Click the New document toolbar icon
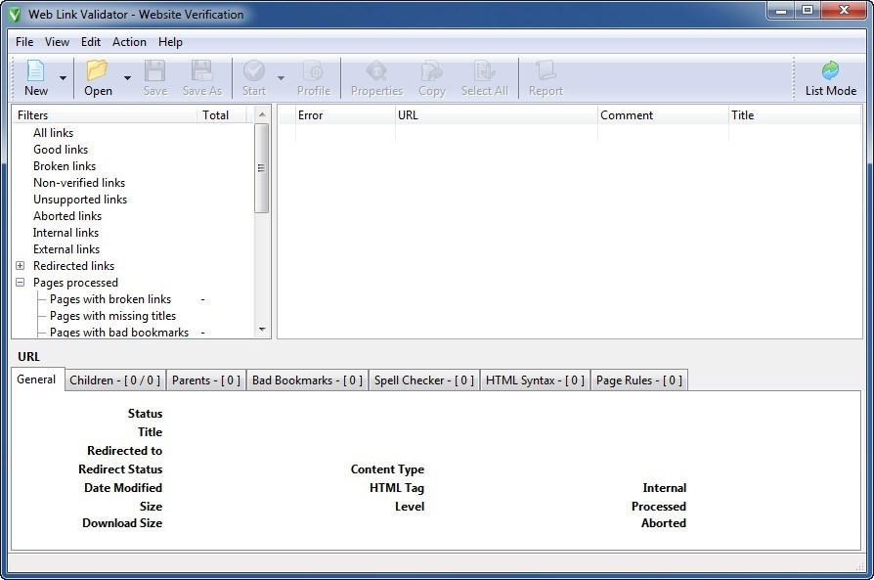The width and height of the screenshot is (874, 580). coord(35,70)
